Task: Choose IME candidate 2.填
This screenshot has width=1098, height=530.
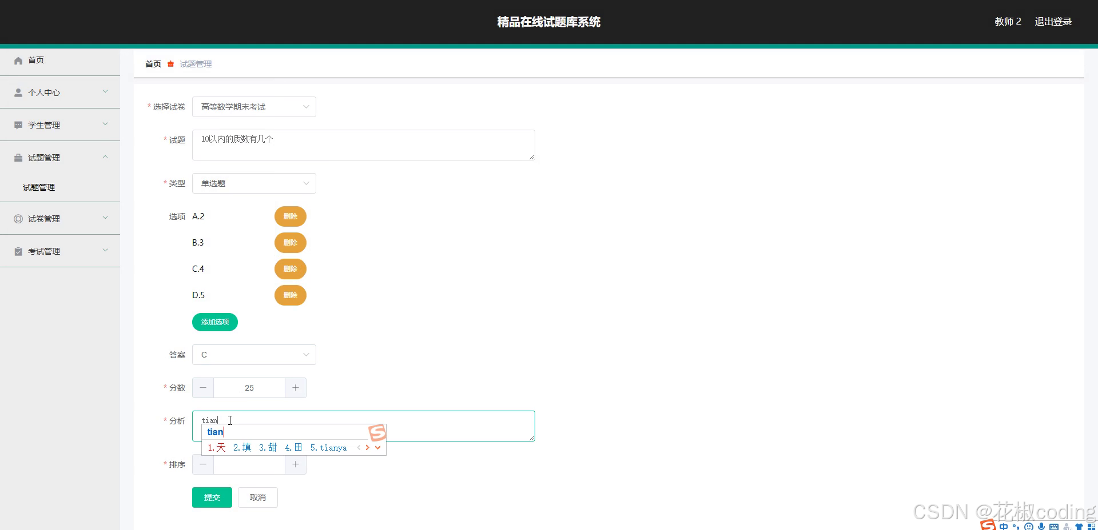Action: click(242, 448)
